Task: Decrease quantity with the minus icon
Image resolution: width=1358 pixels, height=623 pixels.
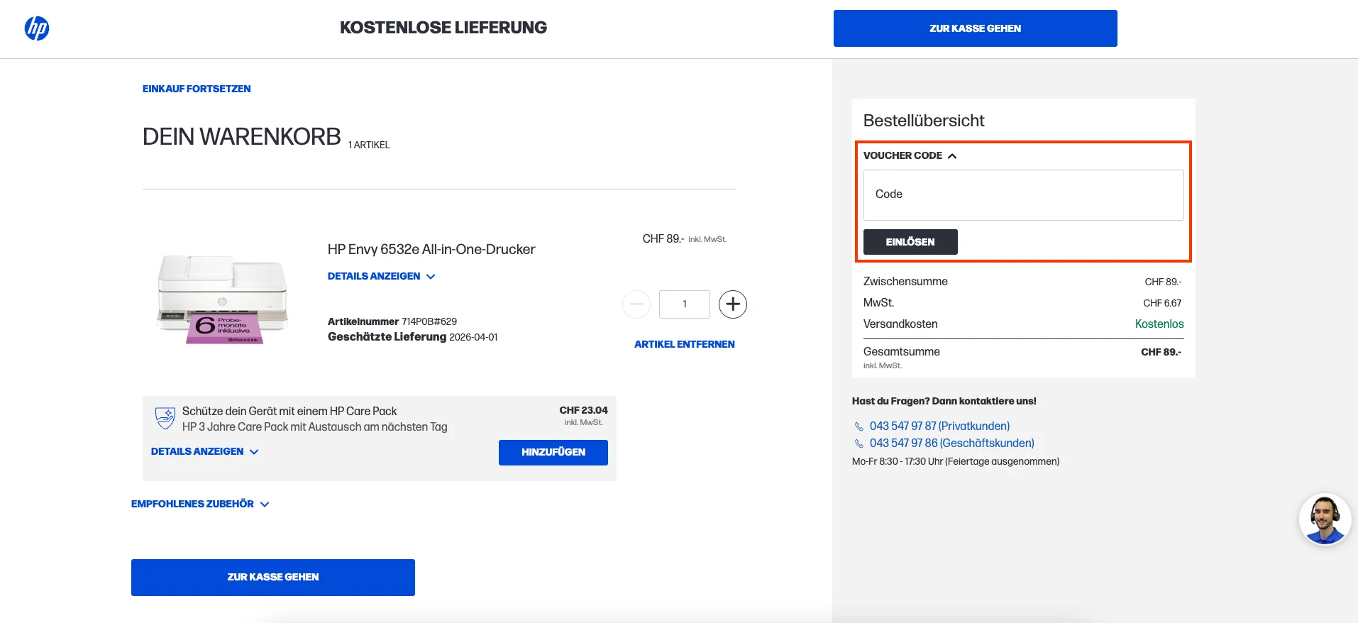Action: pos(636,304)
